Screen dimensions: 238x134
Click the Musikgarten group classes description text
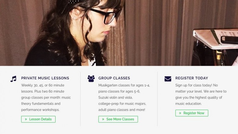[124, 97]
